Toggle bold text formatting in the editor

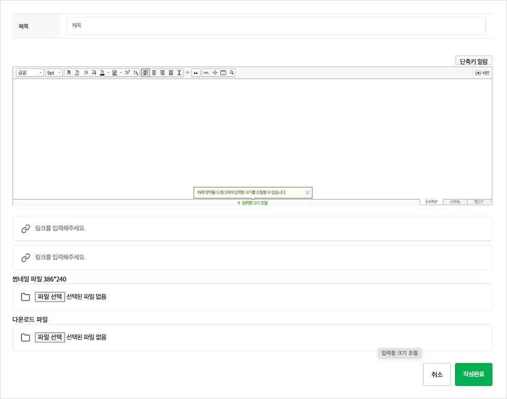click(69, 73)
